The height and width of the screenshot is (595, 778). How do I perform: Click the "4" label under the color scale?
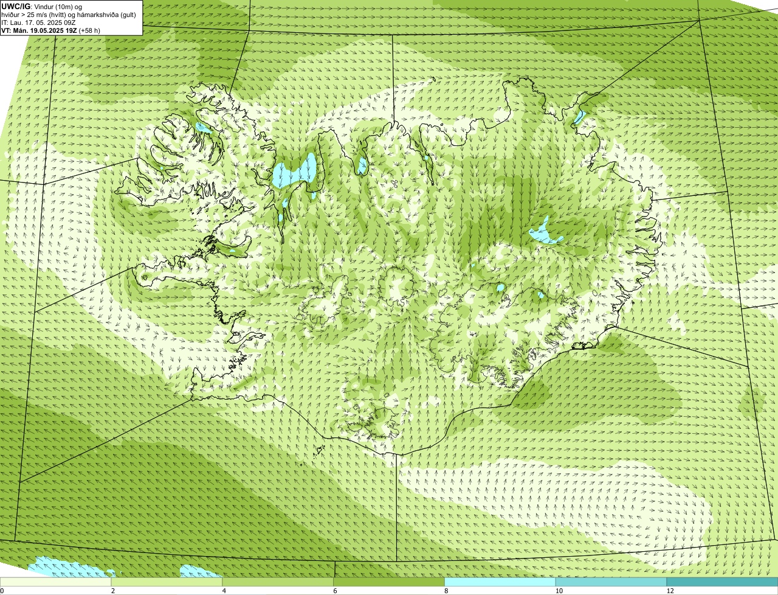[x=224, y=591]
